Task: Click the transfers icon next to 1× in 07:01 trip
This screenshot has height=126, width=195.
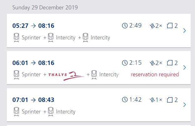Action: click(x=152, y=100)
